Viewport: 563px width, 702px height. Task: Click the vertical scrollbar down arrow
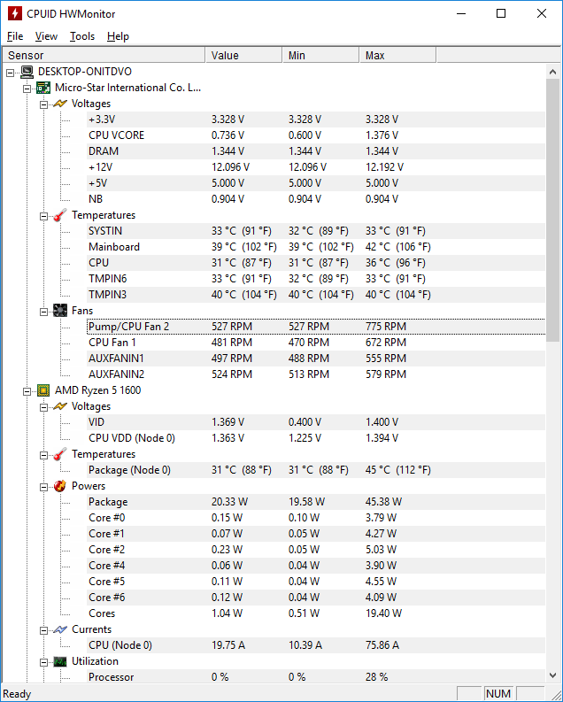554,675
